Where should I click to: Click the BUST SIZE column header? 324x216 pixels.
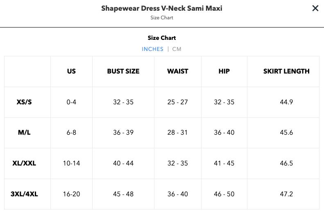tap(123, 71)
